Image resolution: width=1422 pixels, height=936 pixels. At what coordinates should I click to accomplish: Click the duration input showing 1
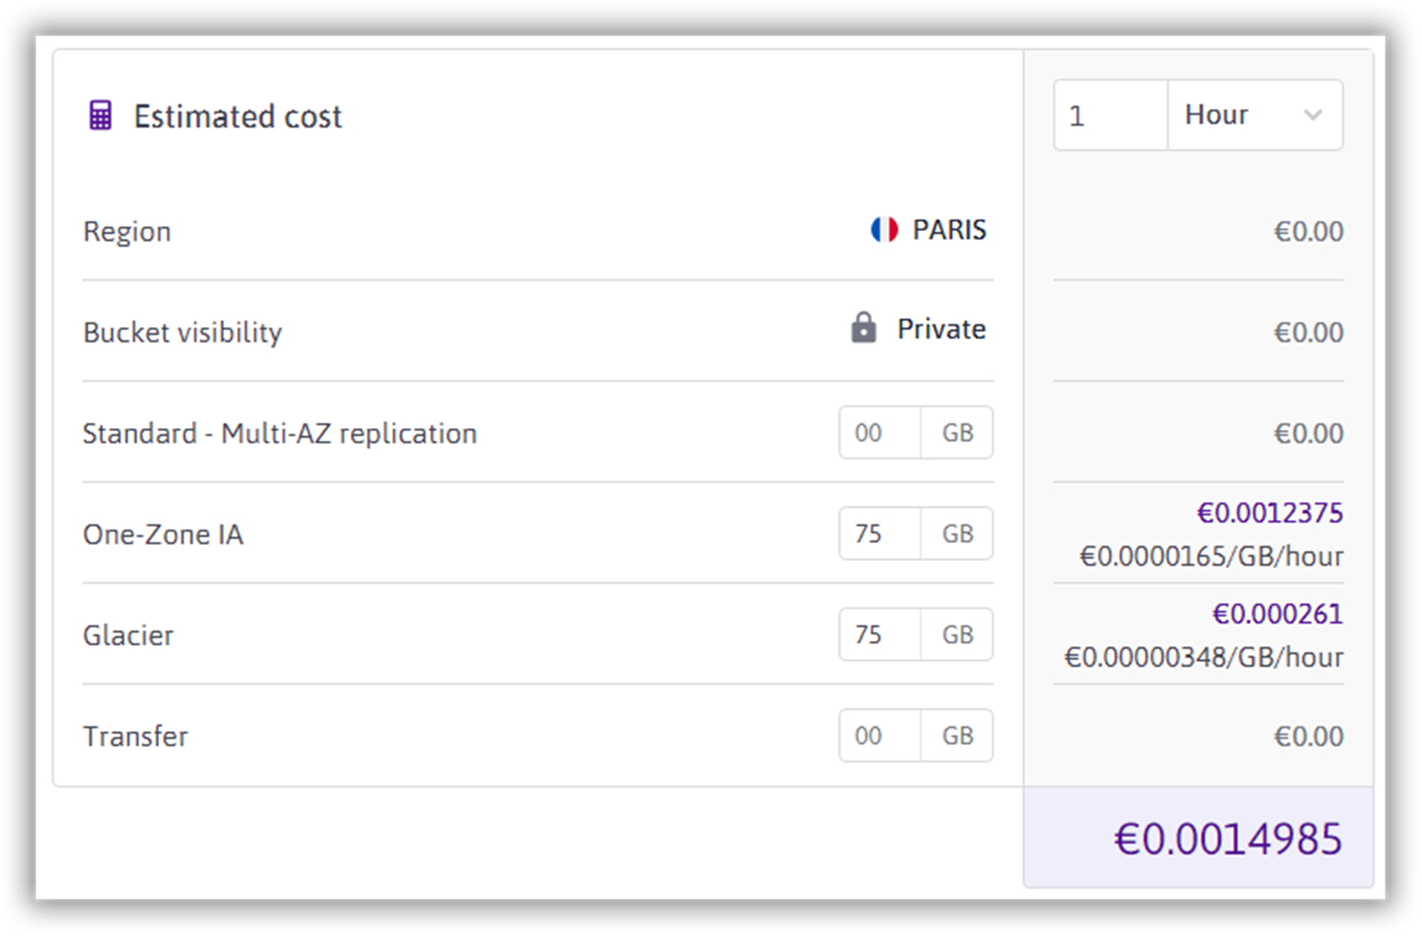coord(1110,115)
